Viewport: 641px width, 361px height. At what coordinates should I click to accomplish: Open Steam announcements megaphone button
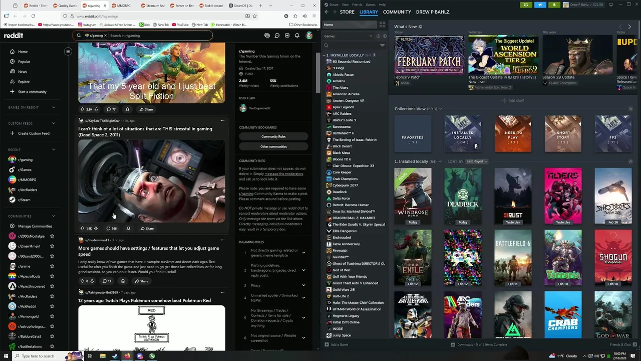pos(540,5)
